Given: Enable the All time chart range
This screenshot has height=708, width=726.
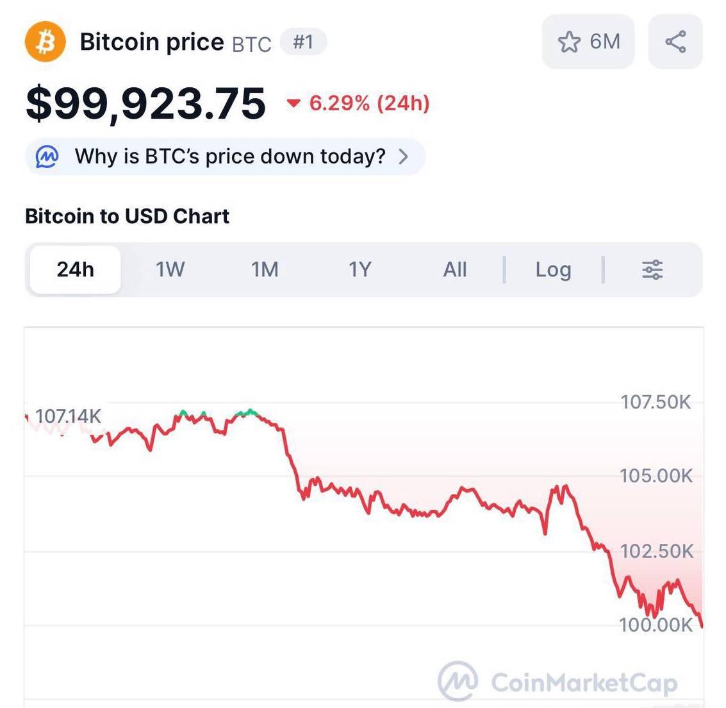Looking at the screenshot, I should pyautogui.click(x=455, y=270).
